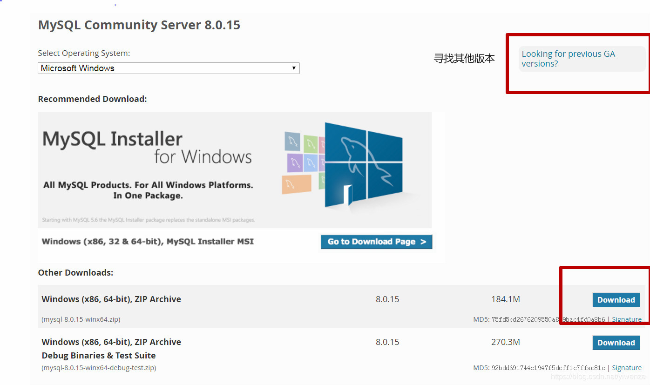Screen dimensions: 650x385
Task: Click the '184.1M' file size
Action: tap(506, 299)
